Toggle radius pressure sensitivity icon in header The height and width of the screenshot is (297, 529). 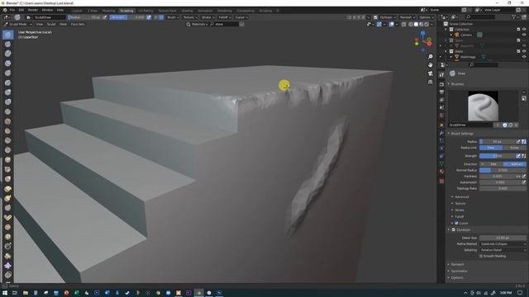click(105, 17)
